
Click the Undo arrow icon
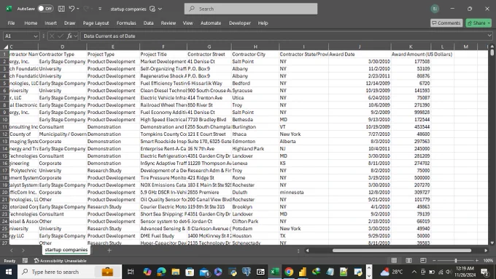(x=71, y=9)
